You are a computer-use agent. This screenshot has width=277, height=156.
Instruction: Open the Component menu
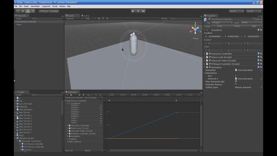tap(46, 6)
